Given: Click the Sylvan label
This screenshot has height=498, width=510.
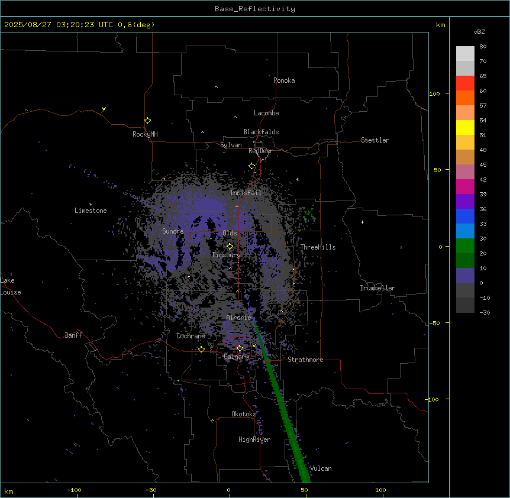Looking at the screenshot, I should pyautogui.click(x=231, y=145).
